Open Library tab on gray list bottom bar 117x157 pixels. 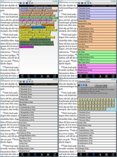click(29, 154)
